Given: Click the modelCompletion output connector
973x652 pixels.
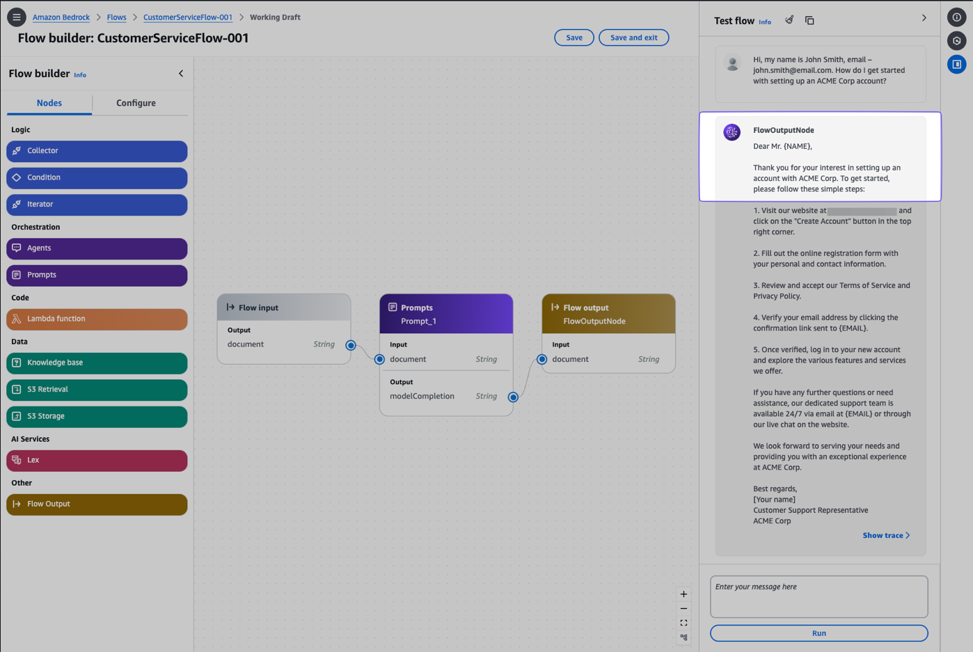Looking at the screenshot, I should tap(513, 397).
